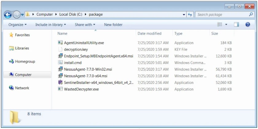The image size is (258, 129).
Task: Select the SentinelInstaller-x64_windows_64bit file name
Action: click(99, 83)
